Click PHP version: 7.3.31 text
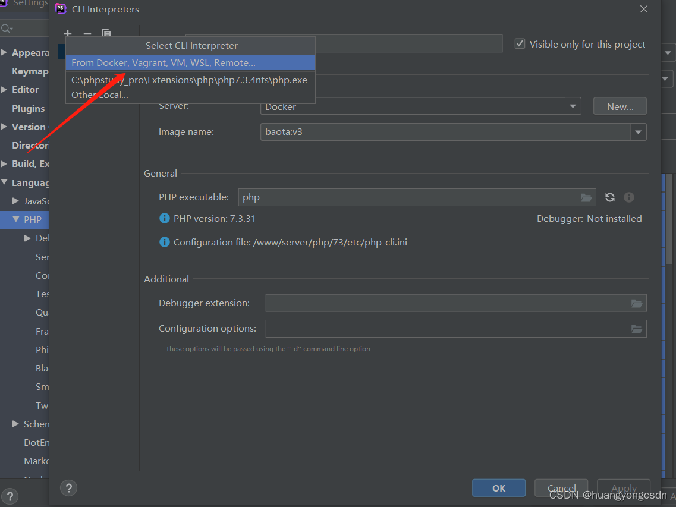Screen dimensions: 676x507 point(214,219)
